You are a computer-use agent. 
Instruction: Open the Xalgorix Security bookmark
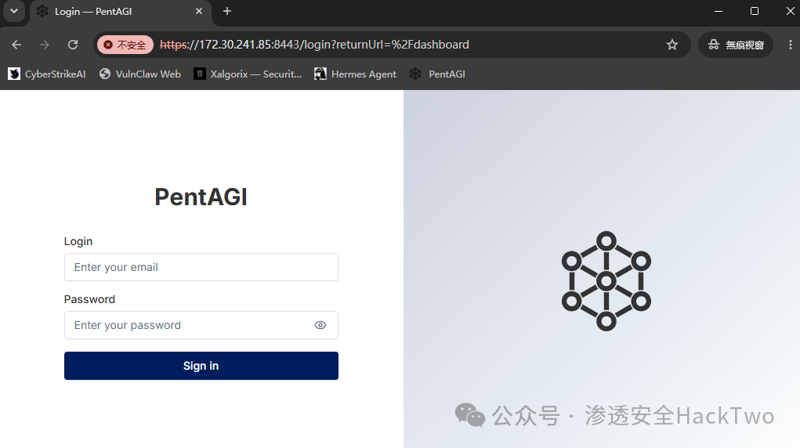tap(248, 74)
